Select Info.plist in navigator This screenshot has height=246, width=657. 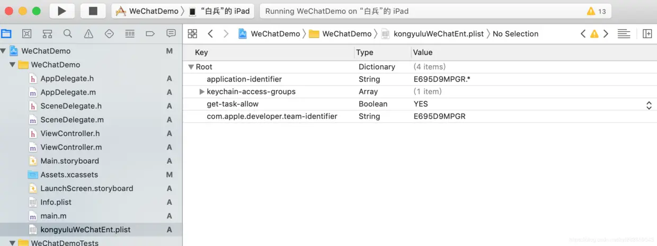(56, 203)
